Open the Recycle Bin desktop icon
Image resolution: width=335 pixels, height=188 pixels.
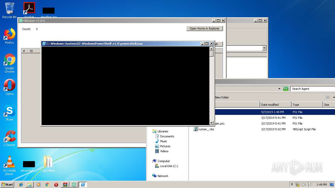[9, 10]
